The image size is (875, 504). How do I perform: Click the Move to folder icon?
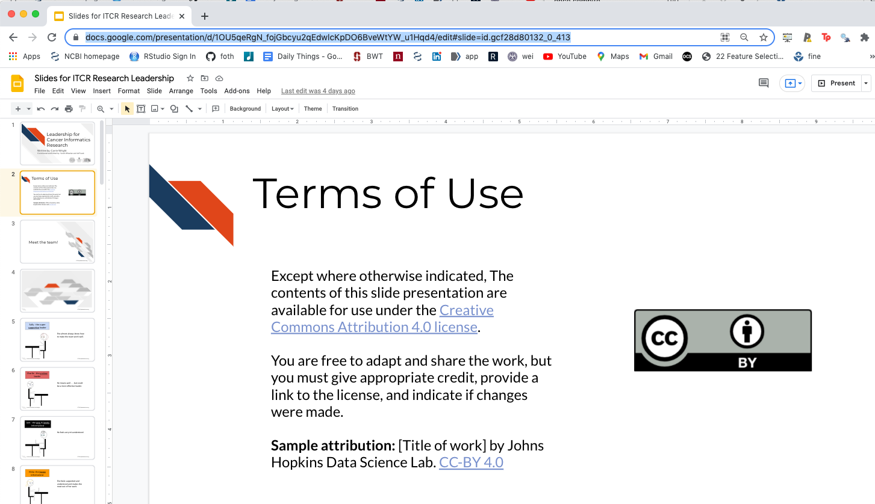(205, 78)
